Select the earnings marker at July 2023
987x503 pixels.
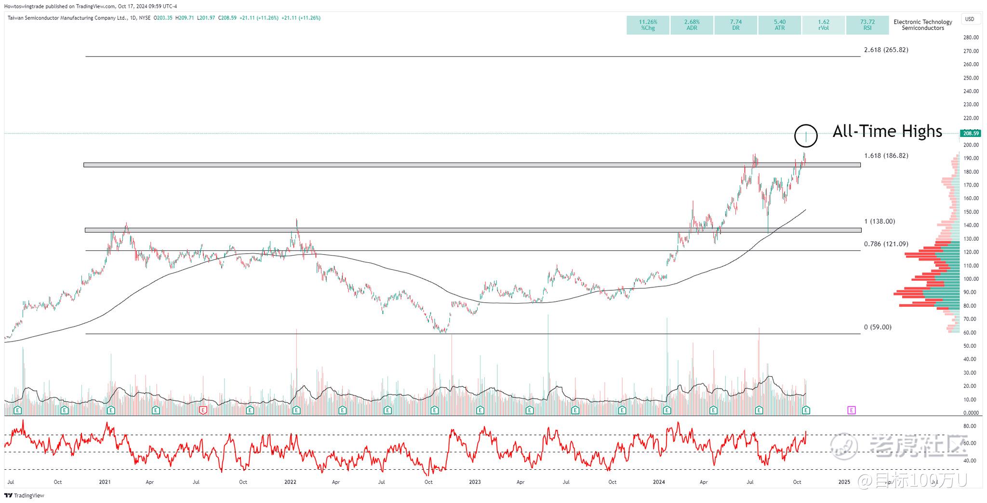pyautogui.click(x=575, y=410)
